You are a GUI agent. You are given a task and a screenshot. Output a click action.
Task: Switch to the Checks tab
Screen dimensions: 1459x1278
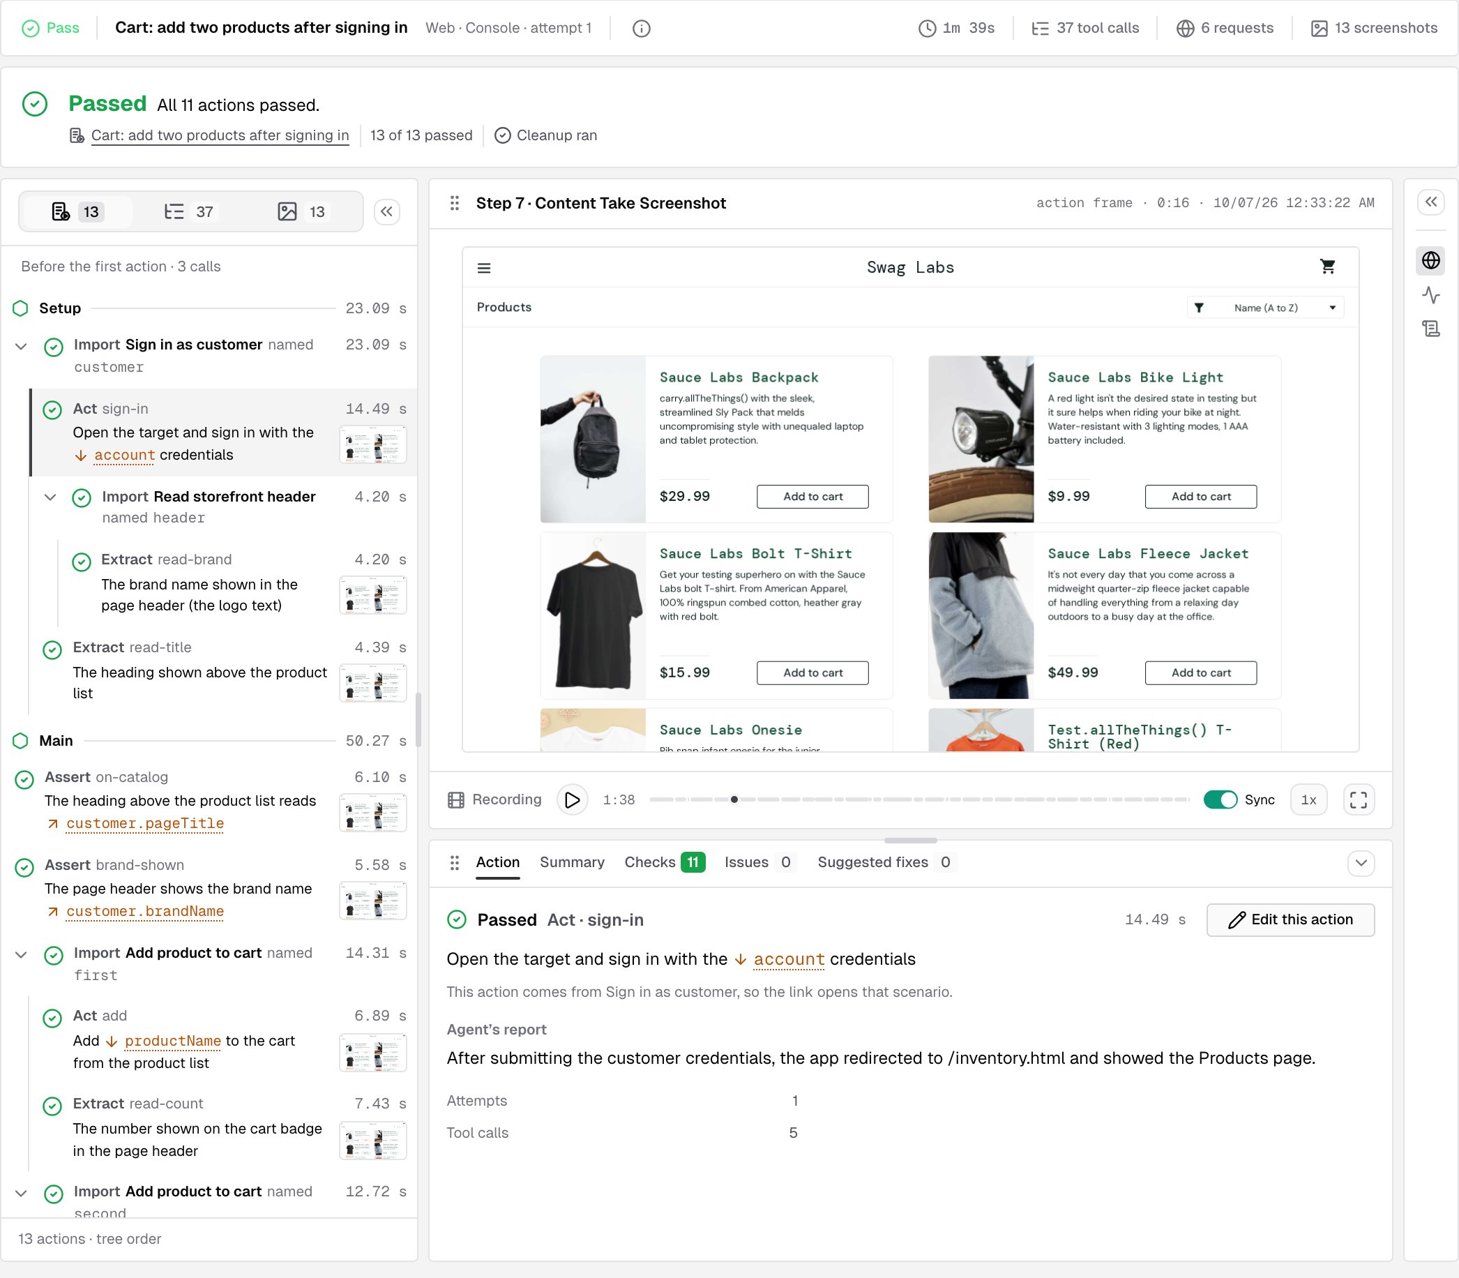click(x=665, y=862)
